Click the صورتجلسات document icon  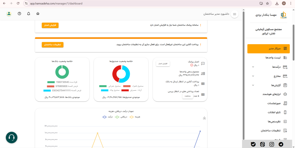coord(285,103)
